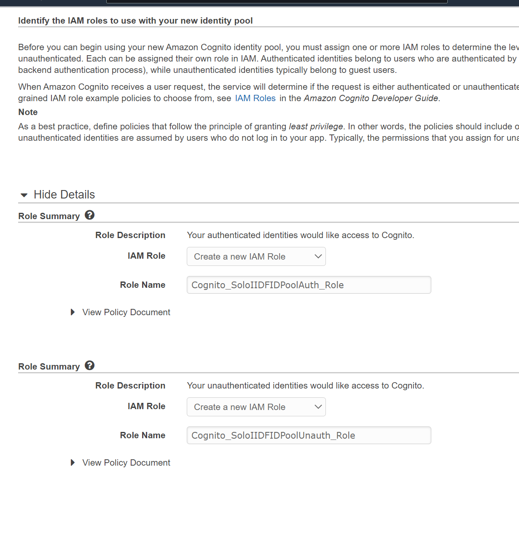Click 'Your unauthenticated identities would like access' text
Image resolution: width=519 pixels, height=536 pixels.
pos(306,386)
